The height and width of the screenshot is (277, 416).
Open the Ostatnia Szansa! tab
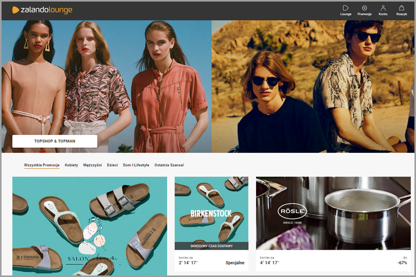point(169,165)
